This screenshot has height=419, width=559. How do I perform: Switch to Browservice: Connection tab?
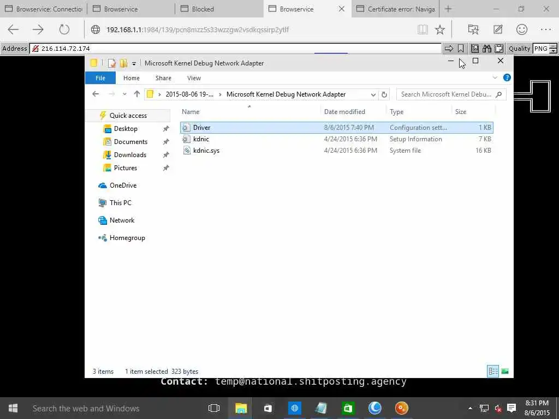point(44,9)
